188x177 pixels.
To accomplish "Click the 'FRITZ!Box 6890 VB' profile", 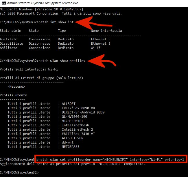I will point(78,108).
